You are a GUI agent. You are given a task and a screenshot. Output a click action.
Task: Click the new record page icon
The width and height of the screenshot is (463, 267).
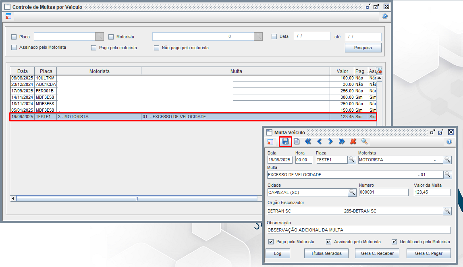pyautogui.click(x=297, y=142)
